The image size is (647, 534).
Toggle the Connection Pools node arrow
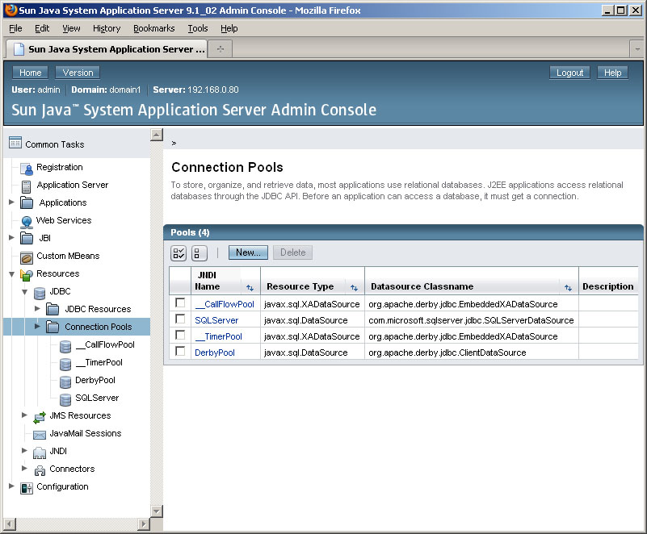37,326
